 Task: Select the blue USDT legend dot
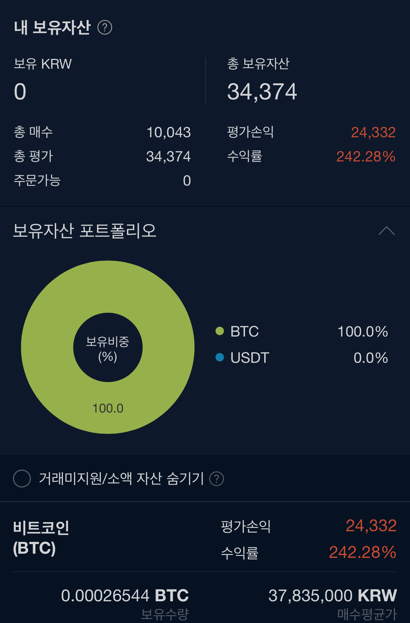pyautogui.click(x=220, y=357)
